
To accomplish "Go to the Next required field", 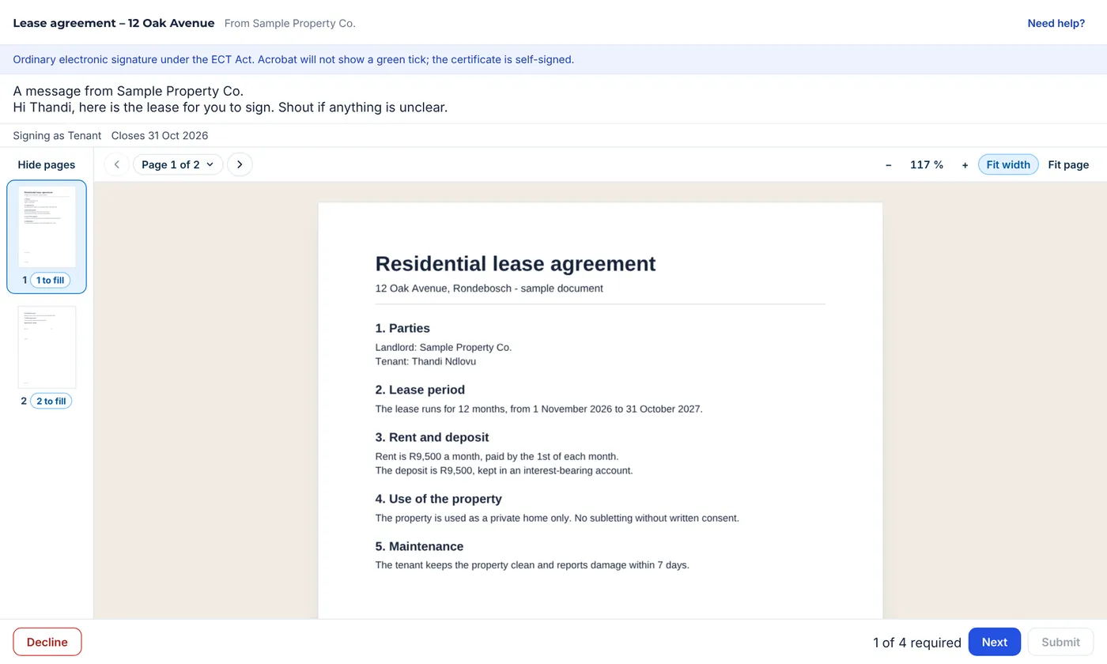I will [x=995, y=642].
